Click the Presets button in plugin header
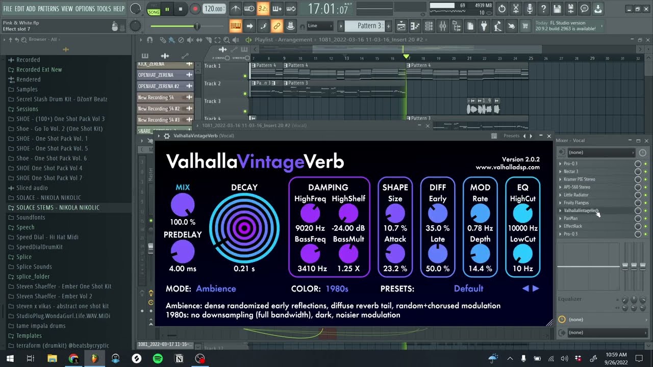Image resolution: width=653 pixels, height=367 pixels. tap(511, 136)
